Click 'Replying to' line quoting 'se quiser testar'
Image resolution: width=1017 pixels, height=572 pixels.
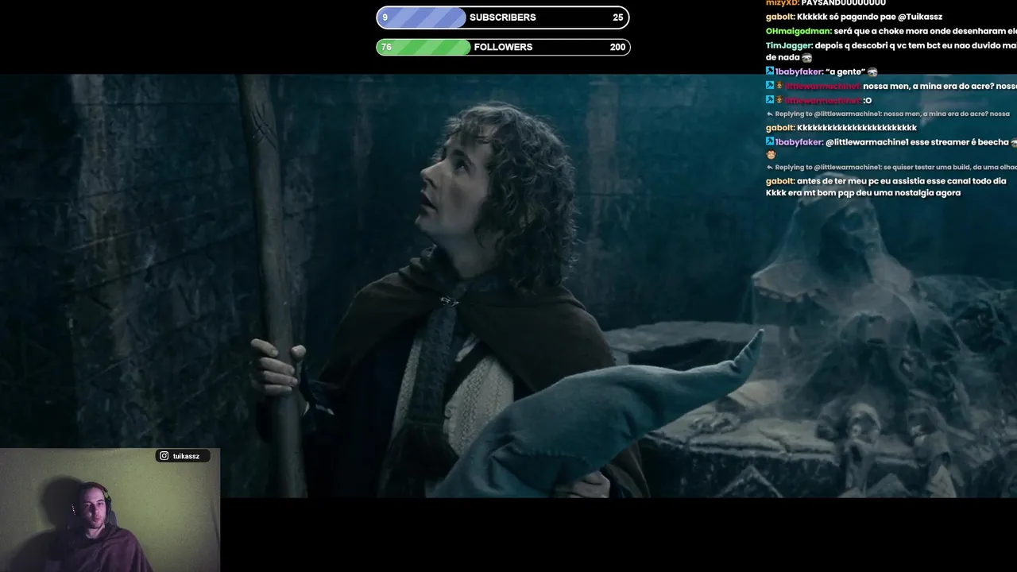[896, 168]
